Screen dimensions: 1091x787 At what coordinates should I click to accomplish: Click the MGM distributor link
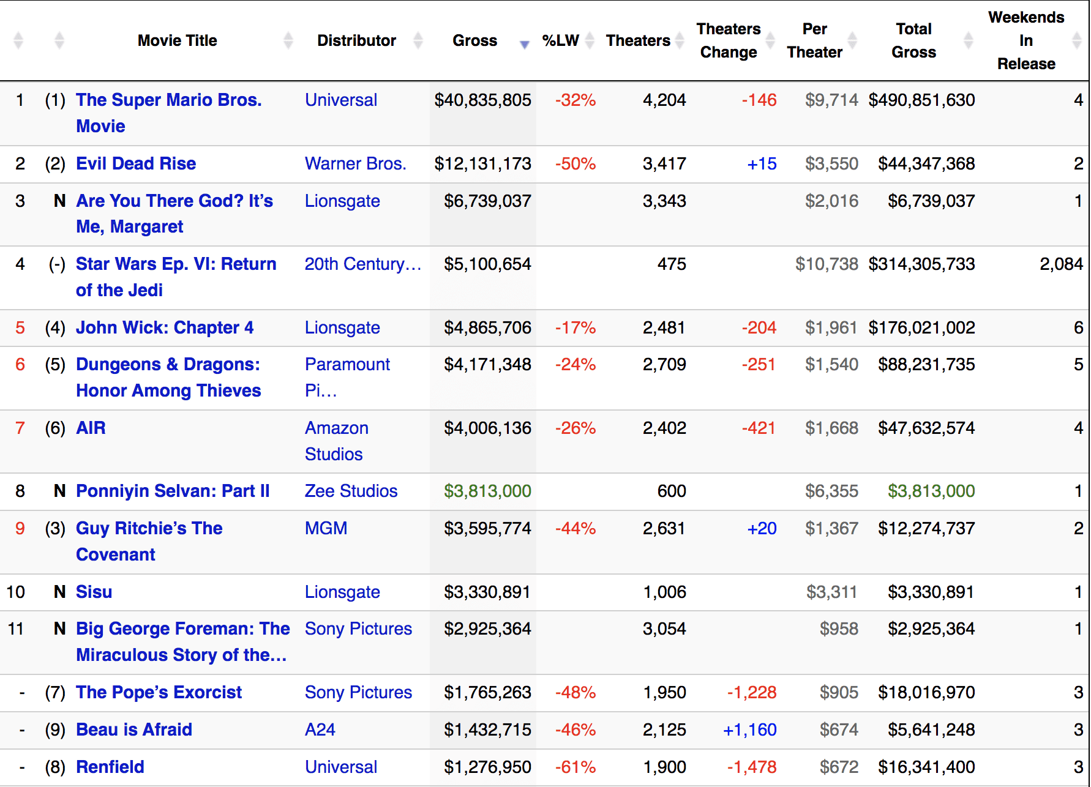[326, 528]
